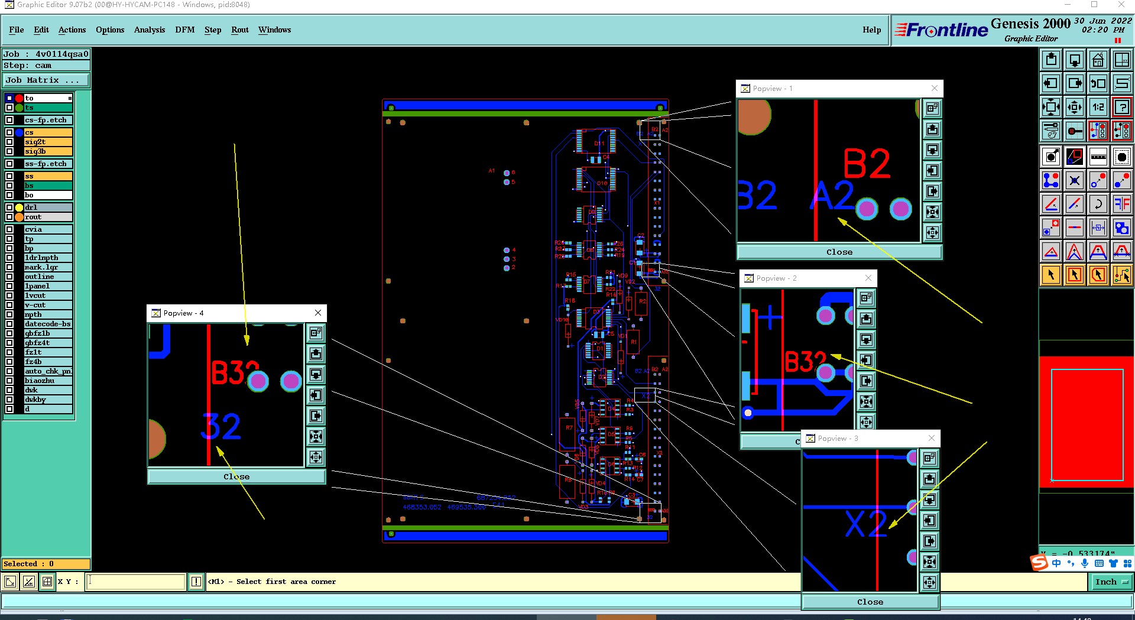Click the exclamation mark icon in status bar

[x=196, y=582]
